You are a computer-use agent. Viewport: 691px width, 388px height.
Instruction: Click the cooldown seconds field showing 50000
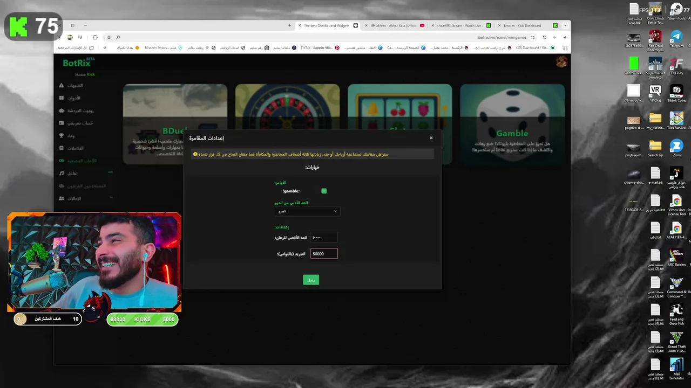[x=324, y=254]
